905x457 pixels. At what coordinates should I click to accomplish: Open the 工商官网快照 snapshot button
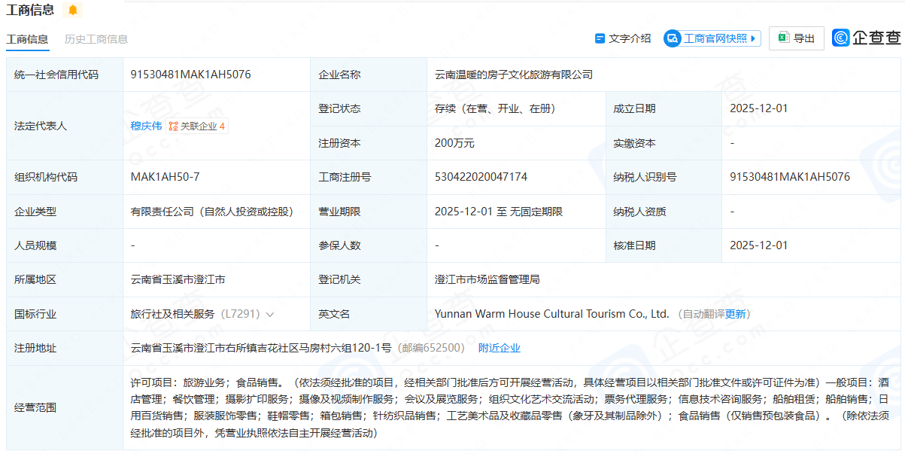pyautogui.click(x=711, y=38)
